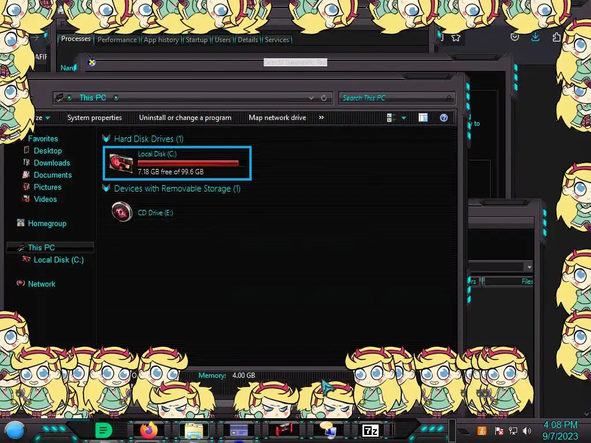Switch to Details tab in Task Manager
Image resolution: width=591 pixels, height=443 pixels.
point(248,40)
